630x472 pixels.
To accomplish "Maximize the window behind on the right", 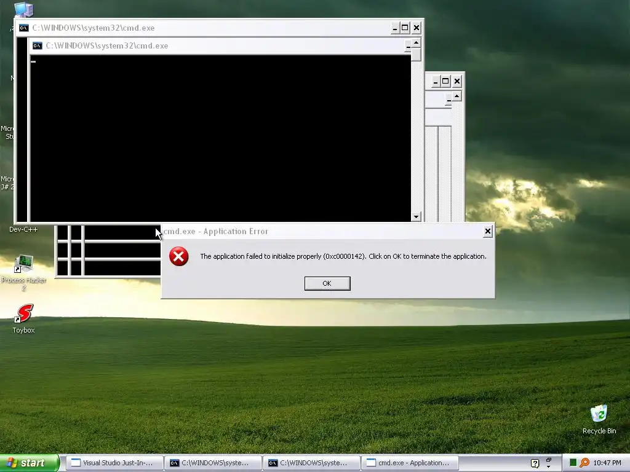I will coord(445,82).
